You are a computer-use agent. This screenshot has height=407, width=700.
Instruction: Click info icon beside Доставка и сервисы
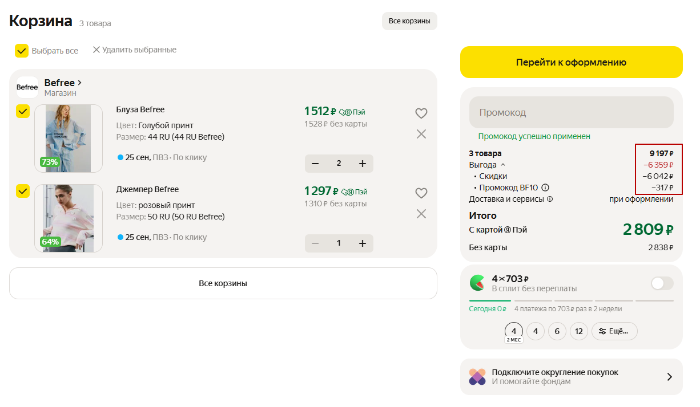pos(550,200)
